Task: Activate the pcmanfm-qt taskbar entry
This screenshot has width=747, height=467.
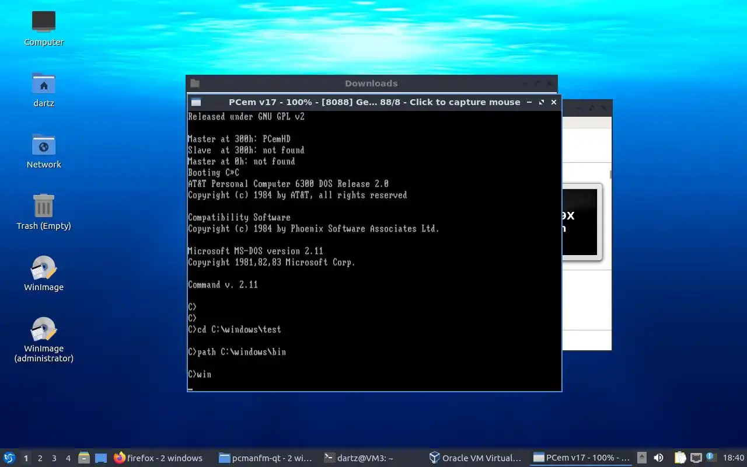Action: 266,458
